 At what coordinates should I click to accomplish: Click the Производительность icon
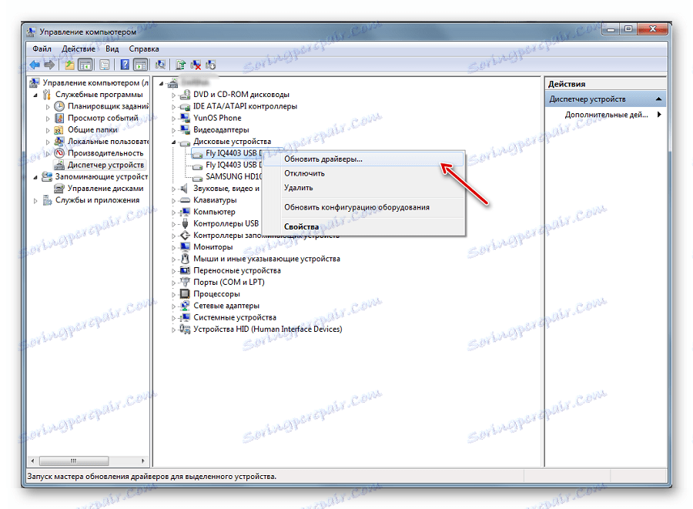coord(59,153)
